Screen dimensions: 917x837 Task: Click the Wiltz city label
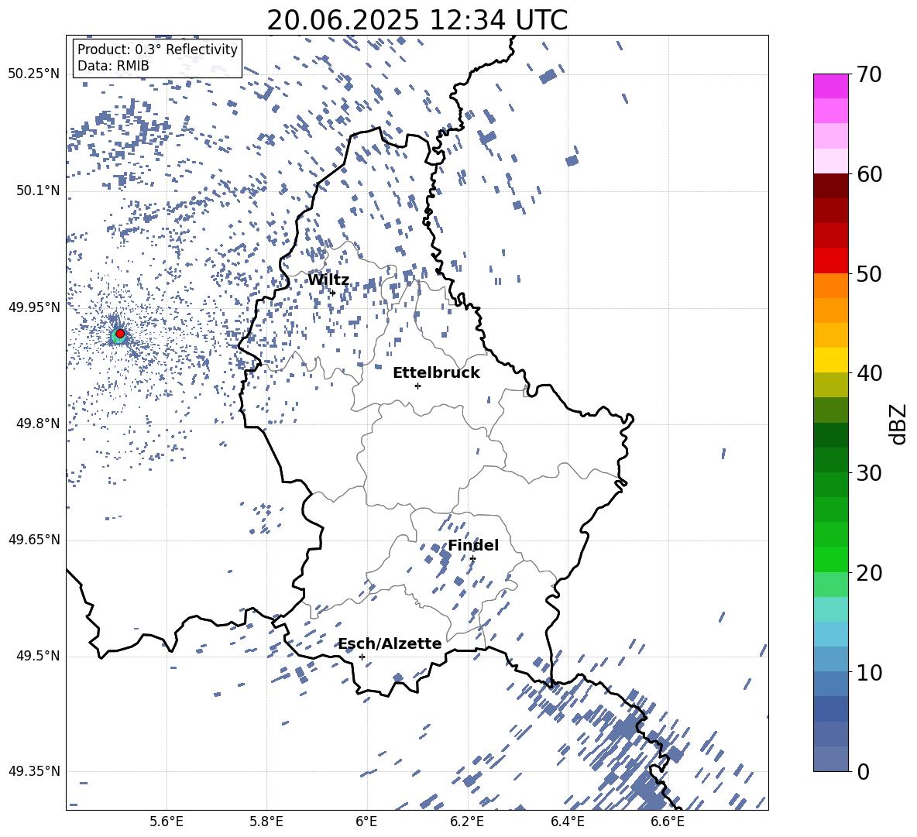pyautogui.click(x=328, y=280)
